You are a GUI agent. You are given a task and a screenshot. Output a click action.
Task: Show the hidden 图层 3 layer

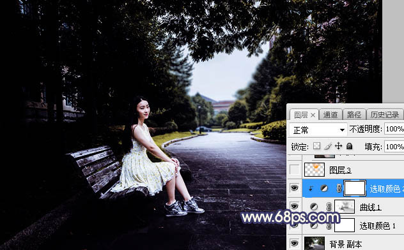[294, 170]
